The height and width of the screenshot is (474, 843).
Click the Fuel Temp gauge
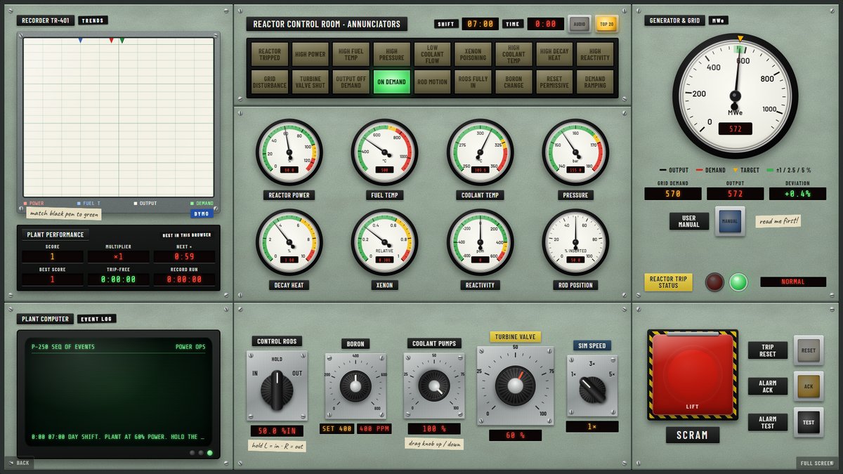coord(385,152)
